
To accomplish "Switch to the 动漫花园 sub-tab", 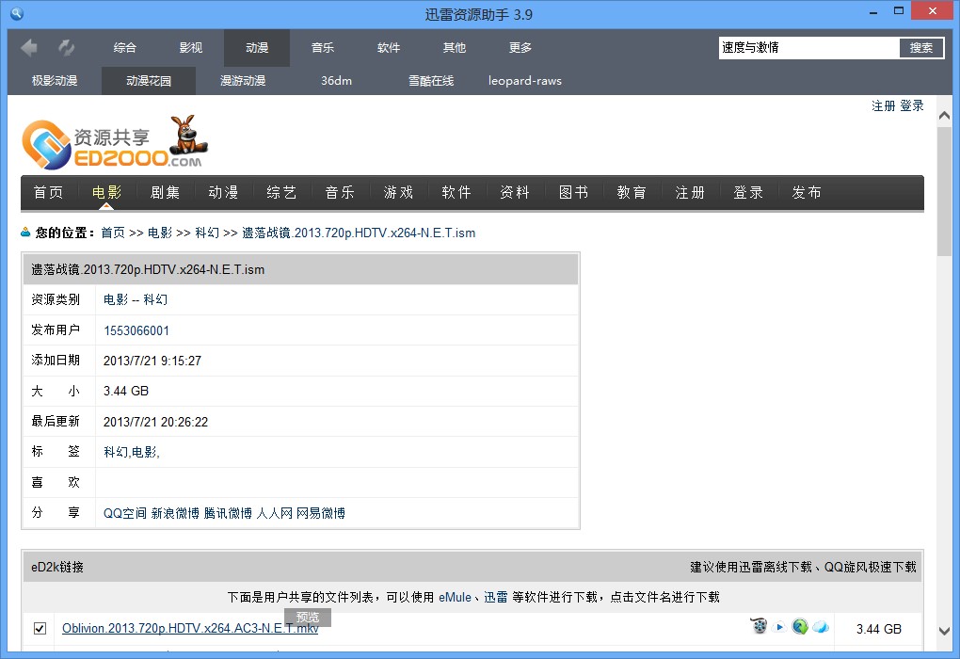I will click(149, 81).
